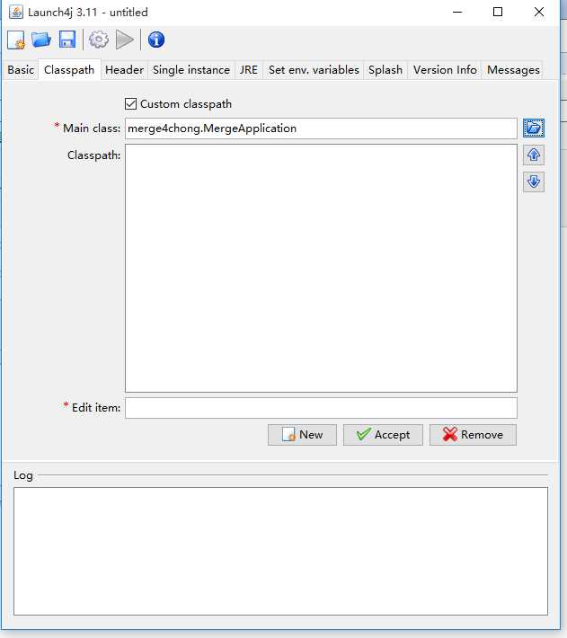Open the JRE tab

pyautogui.click(x=249, y=70)
